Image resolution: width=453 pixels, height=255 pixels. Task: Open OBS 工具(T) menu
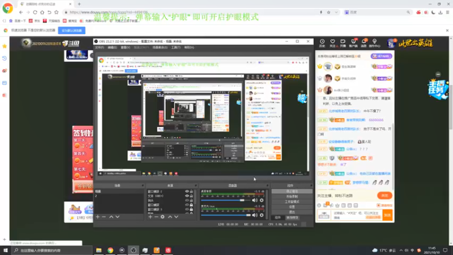coord(176,48)
